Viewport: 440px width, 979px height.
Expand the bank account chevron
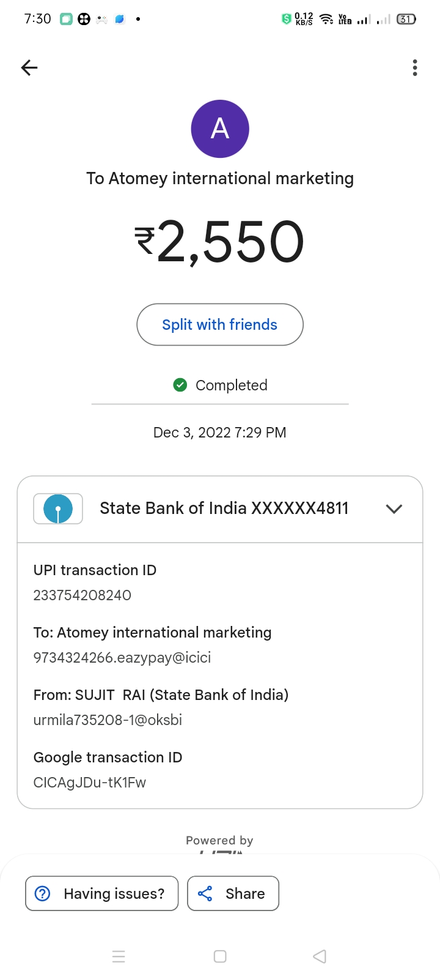394,508
